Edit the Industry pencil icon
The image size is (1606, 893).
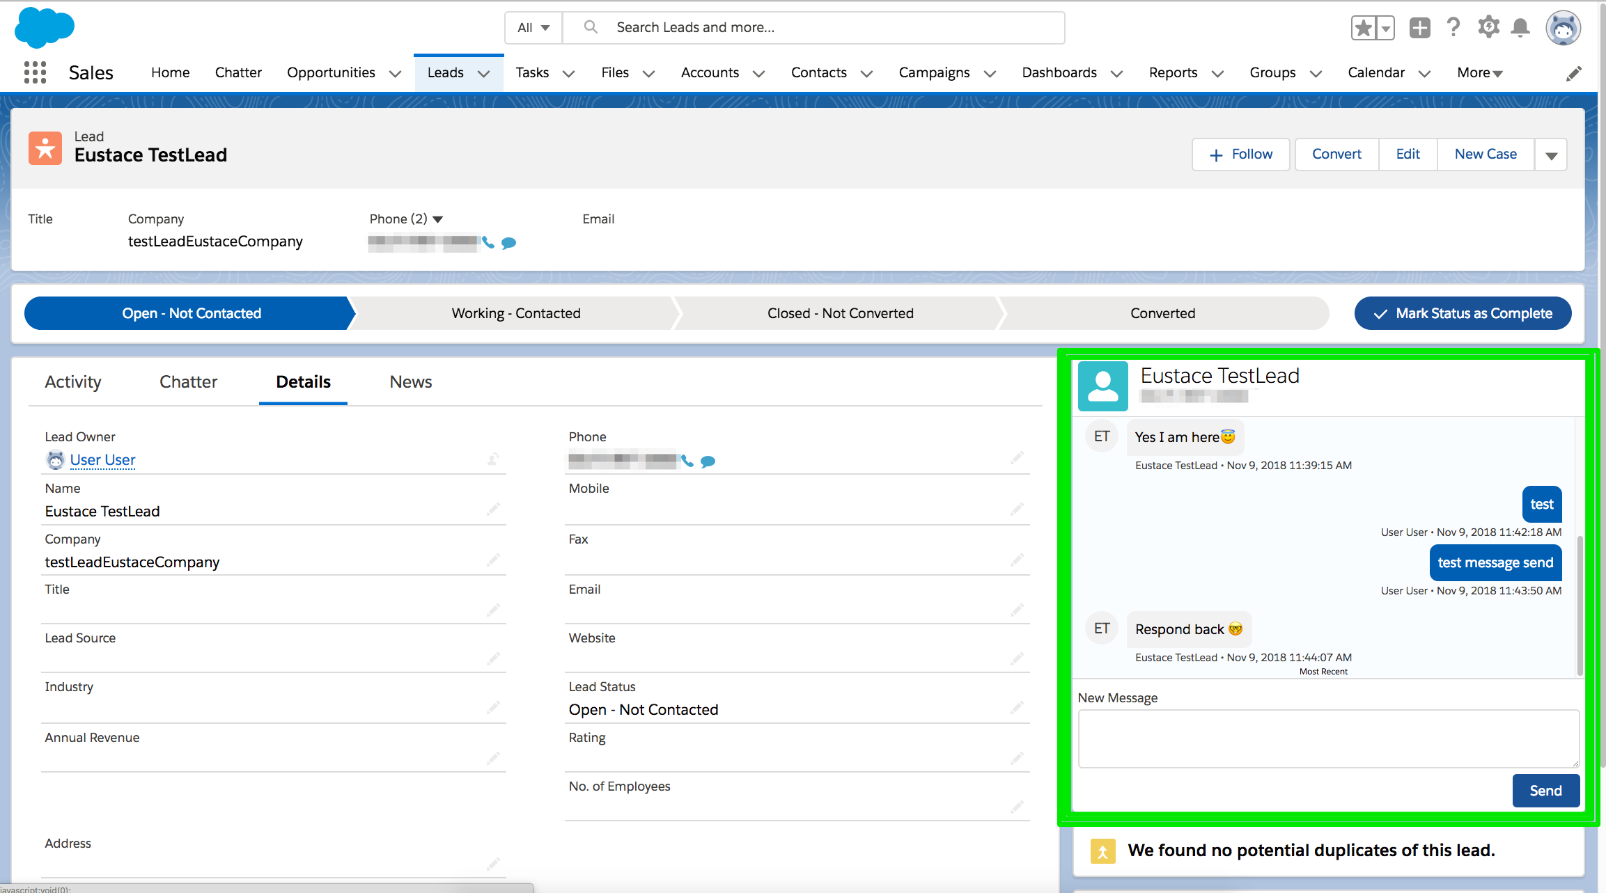pos(493,707)
